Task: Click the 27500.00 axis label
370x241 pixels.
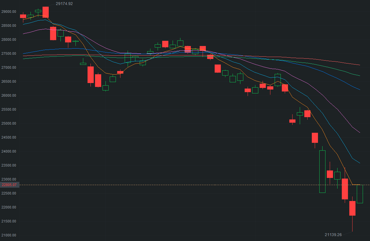Action: pos(9,54)
